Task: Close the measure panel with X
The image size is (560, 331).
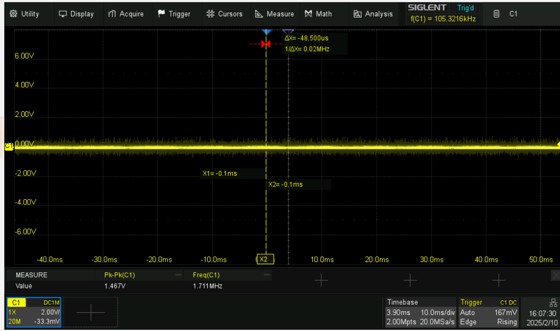Action: pos(556,275)
